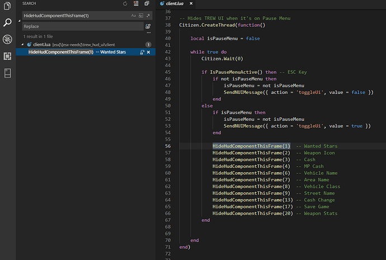Click the 'Hides TREW UI' comment on line 37
386x260 pixels.
235,18
